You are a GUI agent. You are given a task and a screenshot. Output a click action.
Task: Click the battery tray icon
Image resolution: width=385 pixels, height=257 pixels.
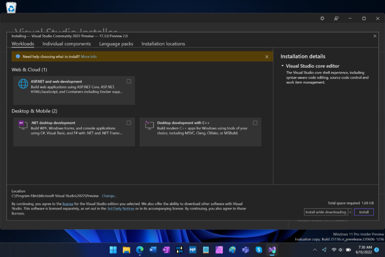(349, 250)
